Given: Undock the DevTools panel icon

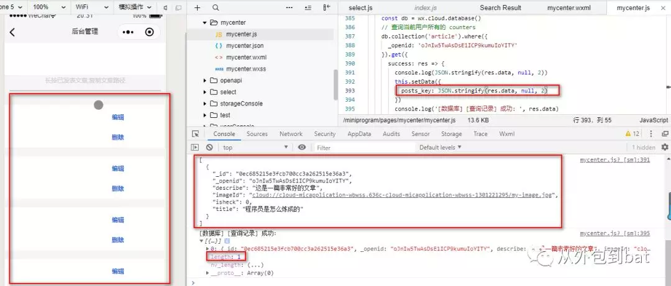Looking at the screenshot, I should [x=665, y=134].
